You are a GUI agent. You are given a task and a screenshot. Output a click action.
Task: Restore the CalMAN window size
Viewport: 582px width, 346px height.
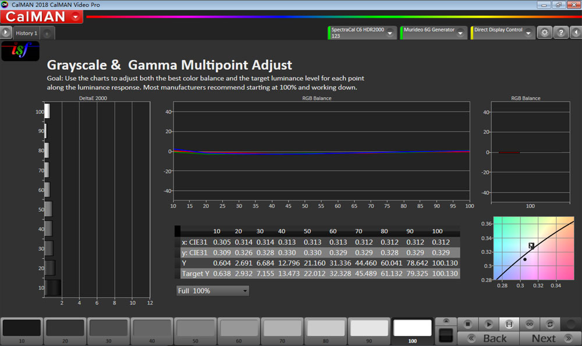(559, 5)
